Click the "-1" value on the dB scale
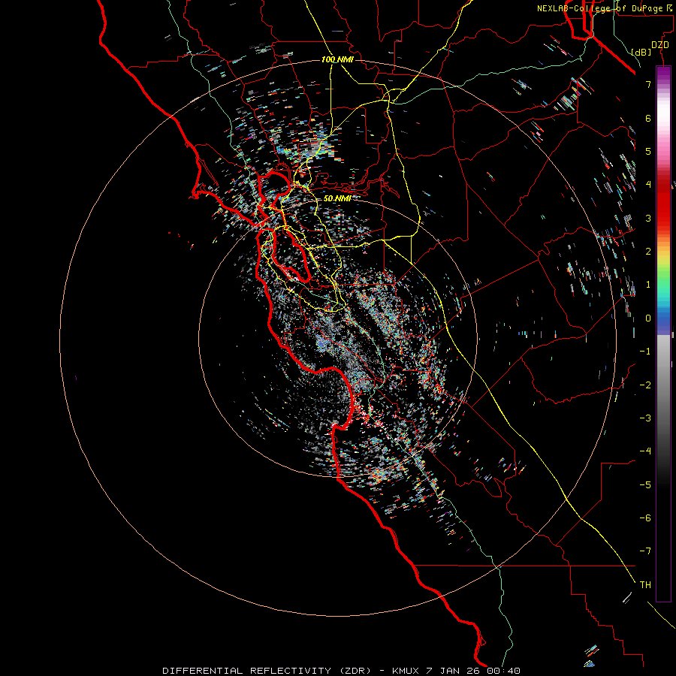This screenshot has width=676, height=676. coord(645,352)
